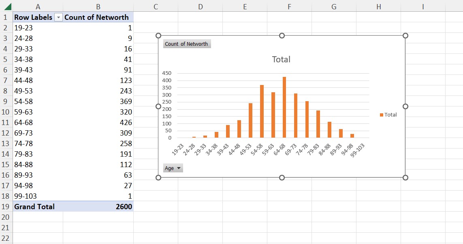The width and height of the screenshot is (463, 244).
Task: Click the orange Total legend swatch
Action: (x=382, y=115)
